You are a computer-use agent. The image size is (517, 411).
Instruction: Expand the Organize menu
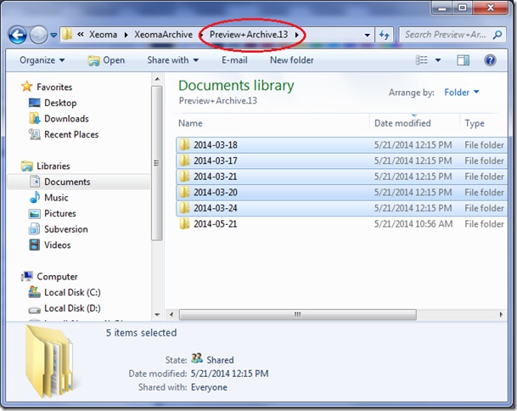(x=42, y=60)
